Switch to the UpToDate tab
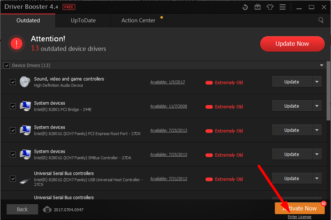This screenshot has height=220, width=331. pyautogui.click(x=83, y=20)
